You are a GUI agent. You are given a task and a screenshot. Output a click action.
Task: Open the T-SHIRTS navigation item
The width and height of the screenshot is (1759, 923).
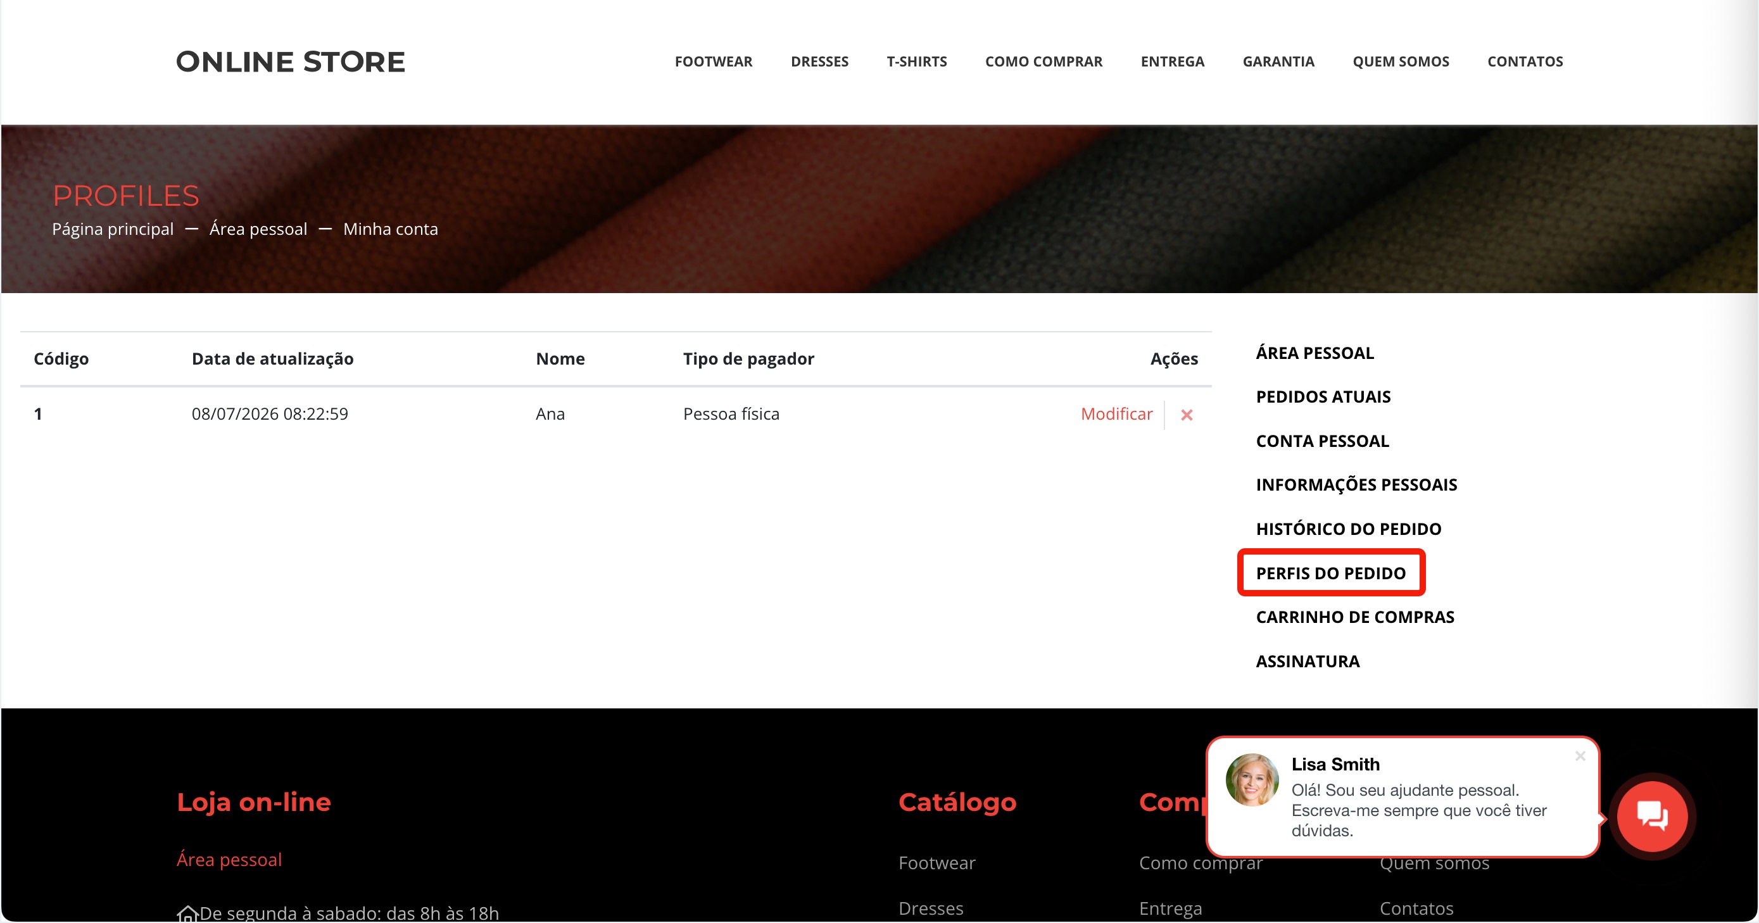pyautogui.click(x=916, y=61)
